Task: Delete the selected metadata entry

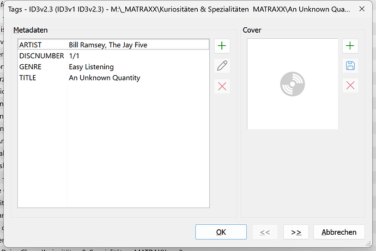Action: point(222,86)
